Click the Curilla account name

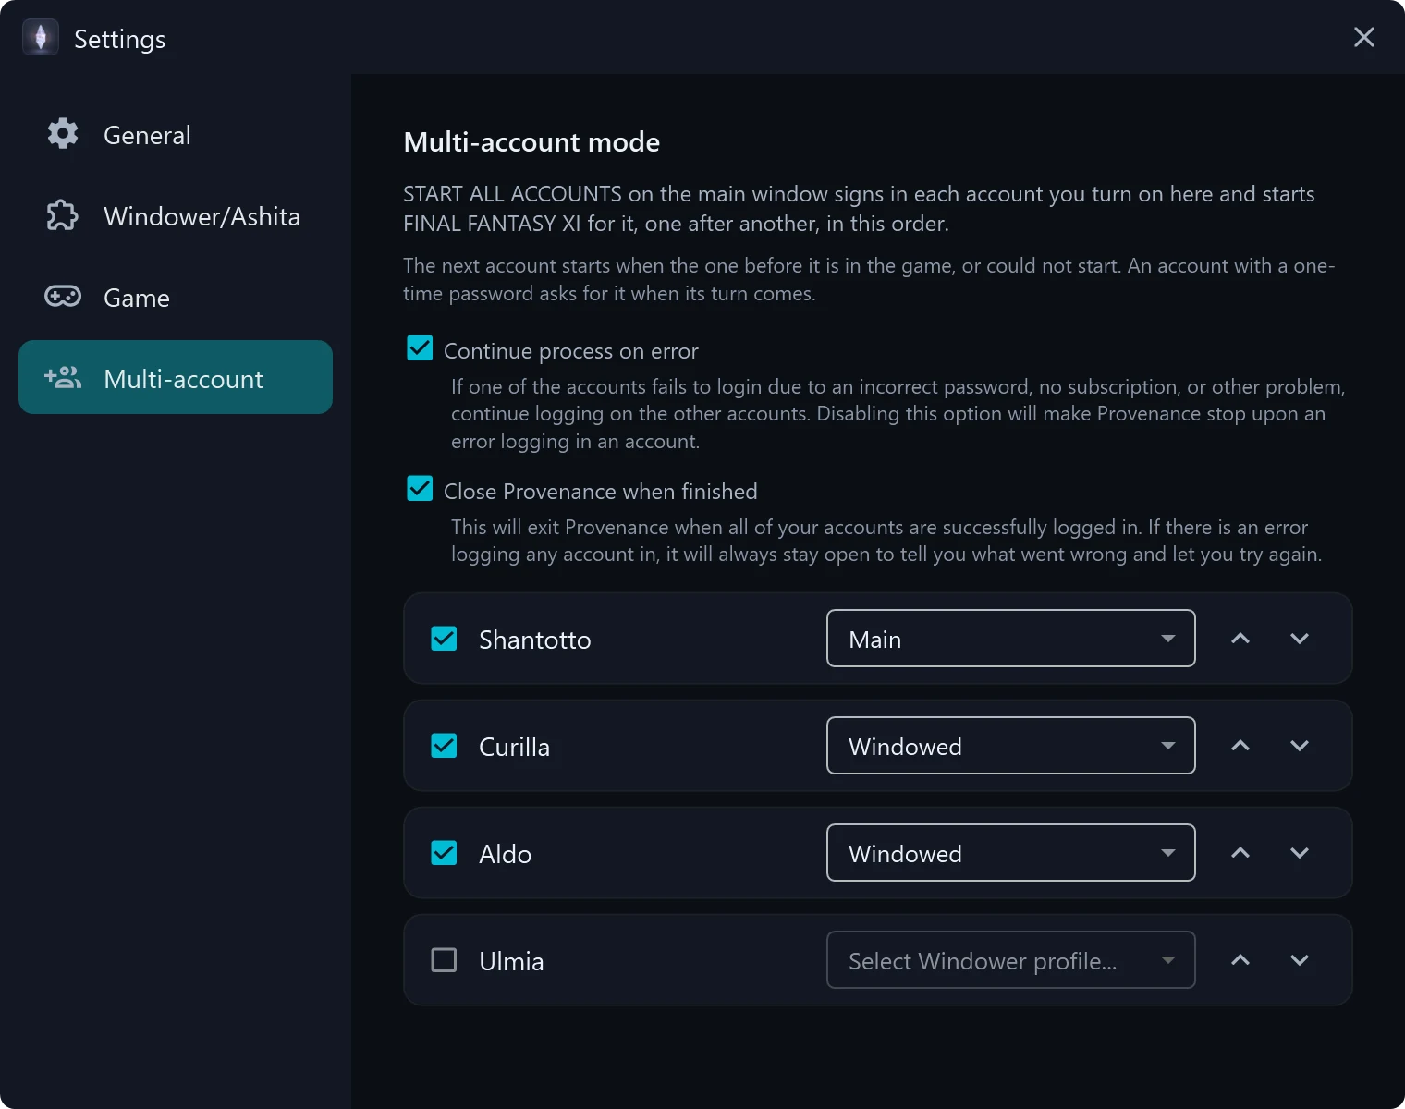[515, 747]
